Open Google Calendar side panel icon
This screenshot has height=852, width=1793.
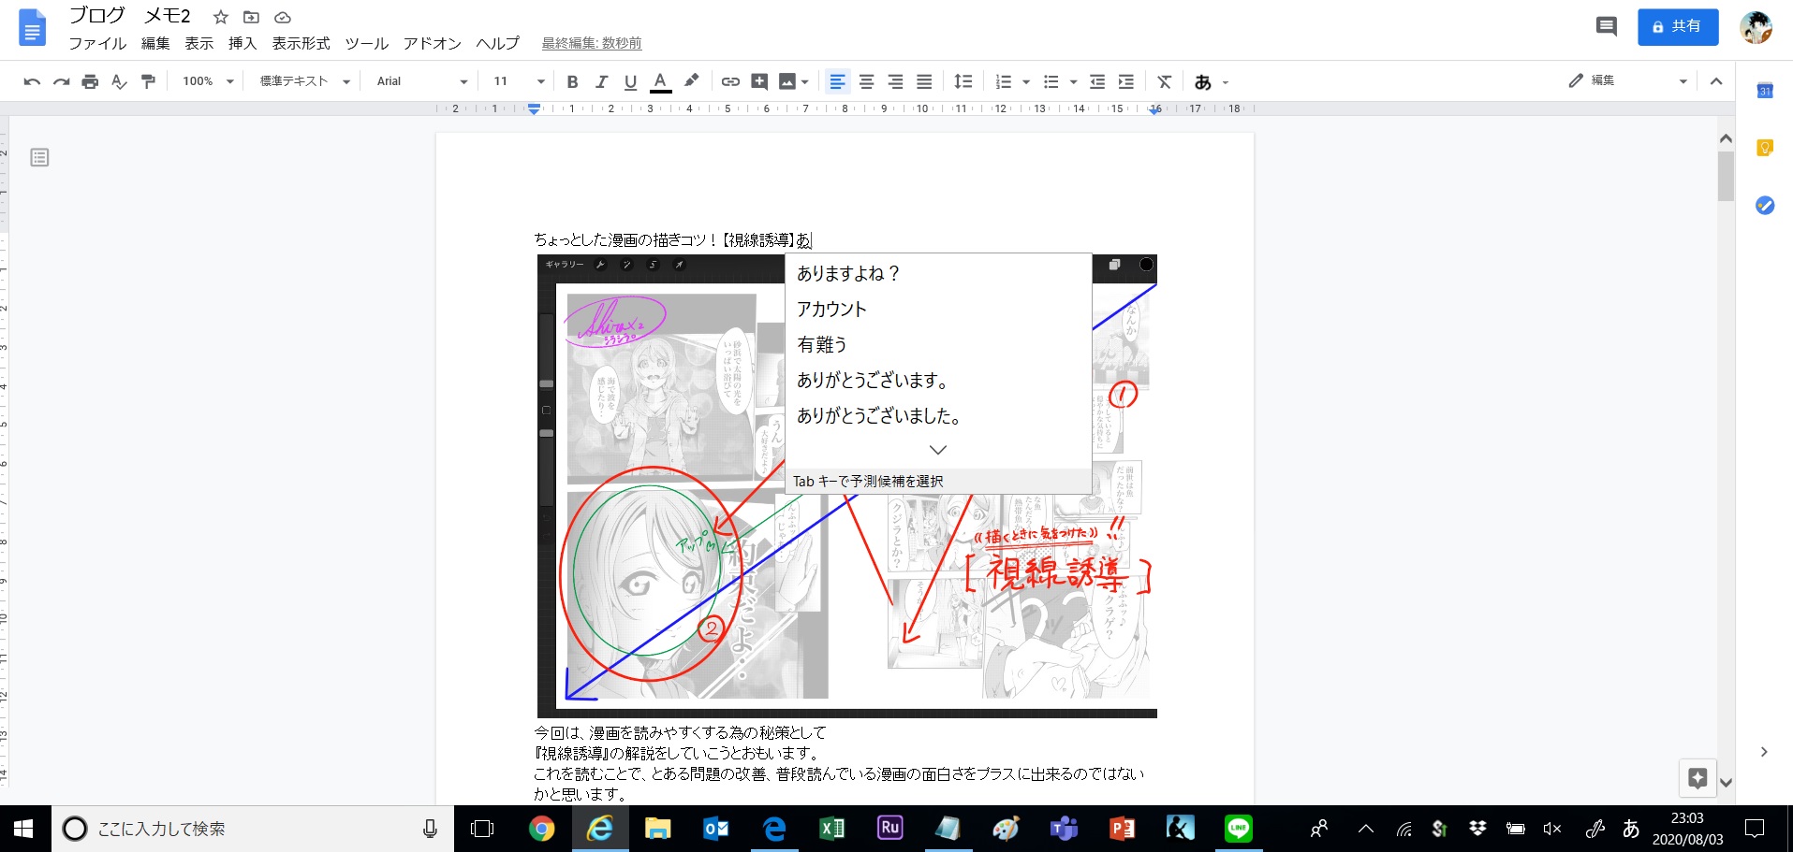tap(1765, 91)
